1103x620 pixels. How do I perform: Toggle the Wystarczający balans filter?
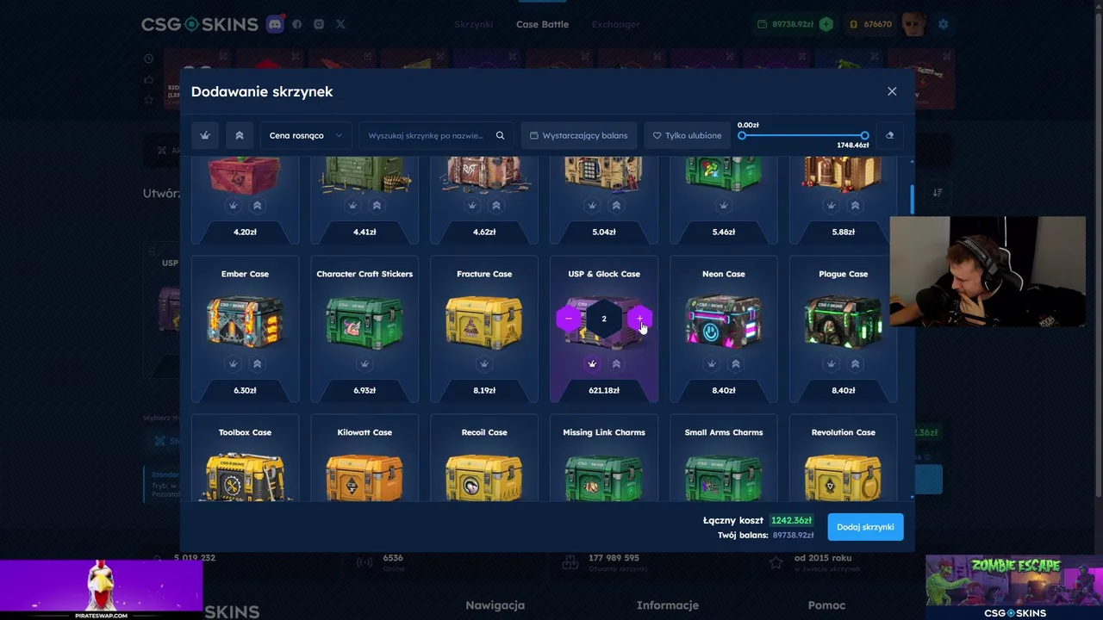coord(579,135)
